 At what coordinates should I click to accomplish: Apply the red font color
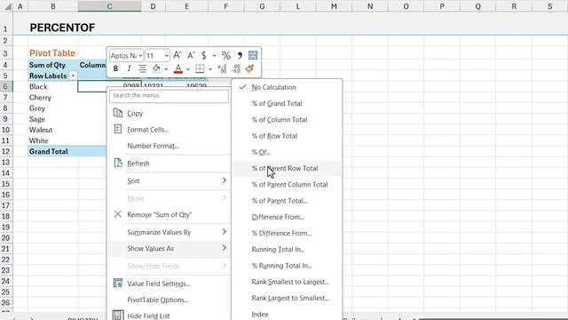[178, 68]
